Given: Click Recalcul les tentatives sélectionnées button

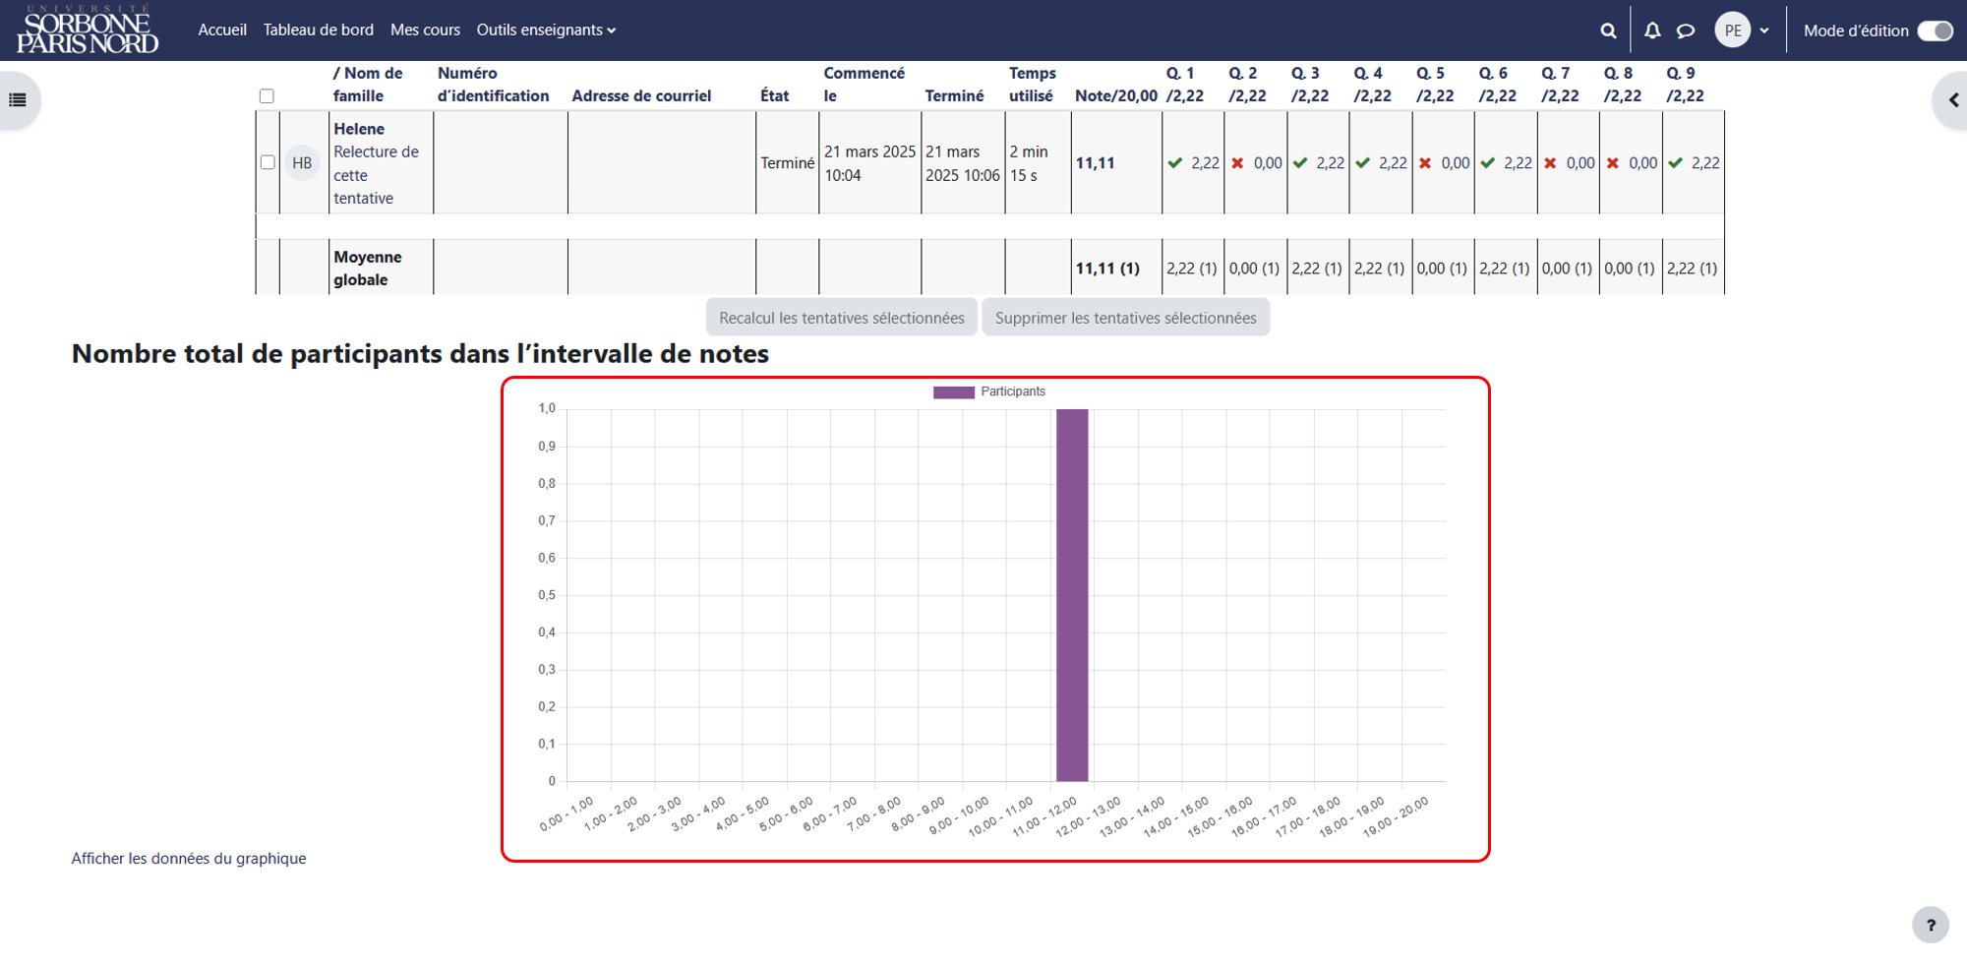Looking at the screenshot, I should pyautogui.click(x=842, y=318).
